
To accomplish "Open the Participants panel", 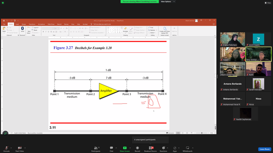I will coord(96,149).
